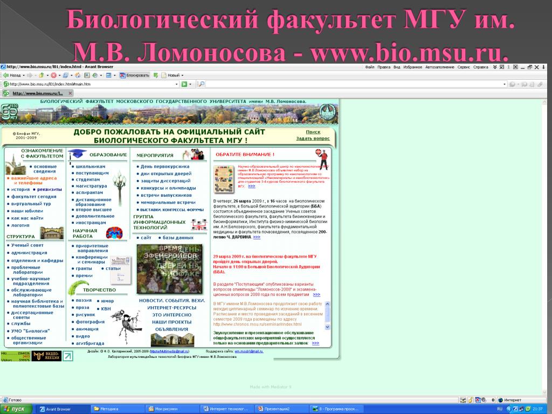The width and height of the screenshot is (552, 414).
Task: Click the green Go arrow beside the address bar
Action: [184, 85]
